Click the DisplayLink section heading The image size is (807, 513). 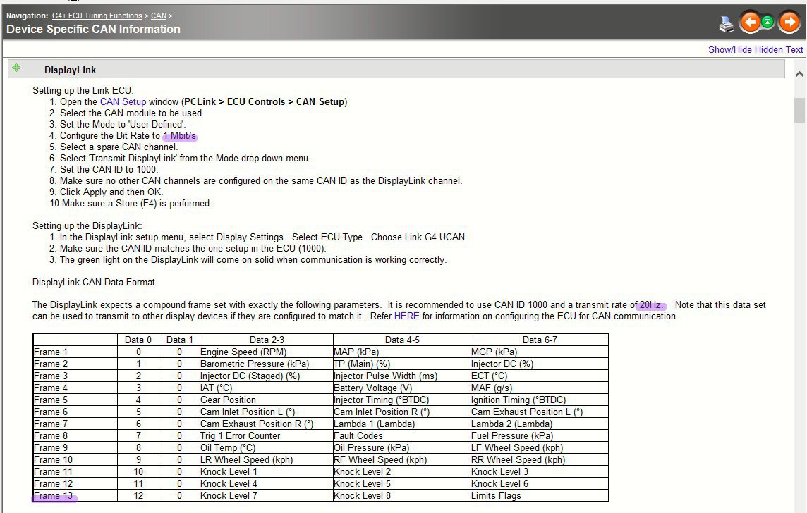click(70, 70)
